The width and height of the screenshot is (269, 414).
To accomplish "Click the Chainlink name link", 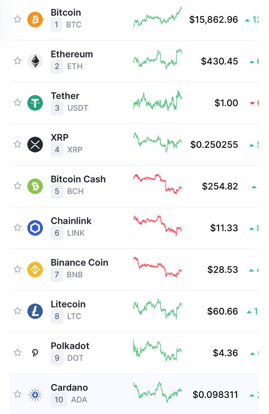I will coord(71,221).
